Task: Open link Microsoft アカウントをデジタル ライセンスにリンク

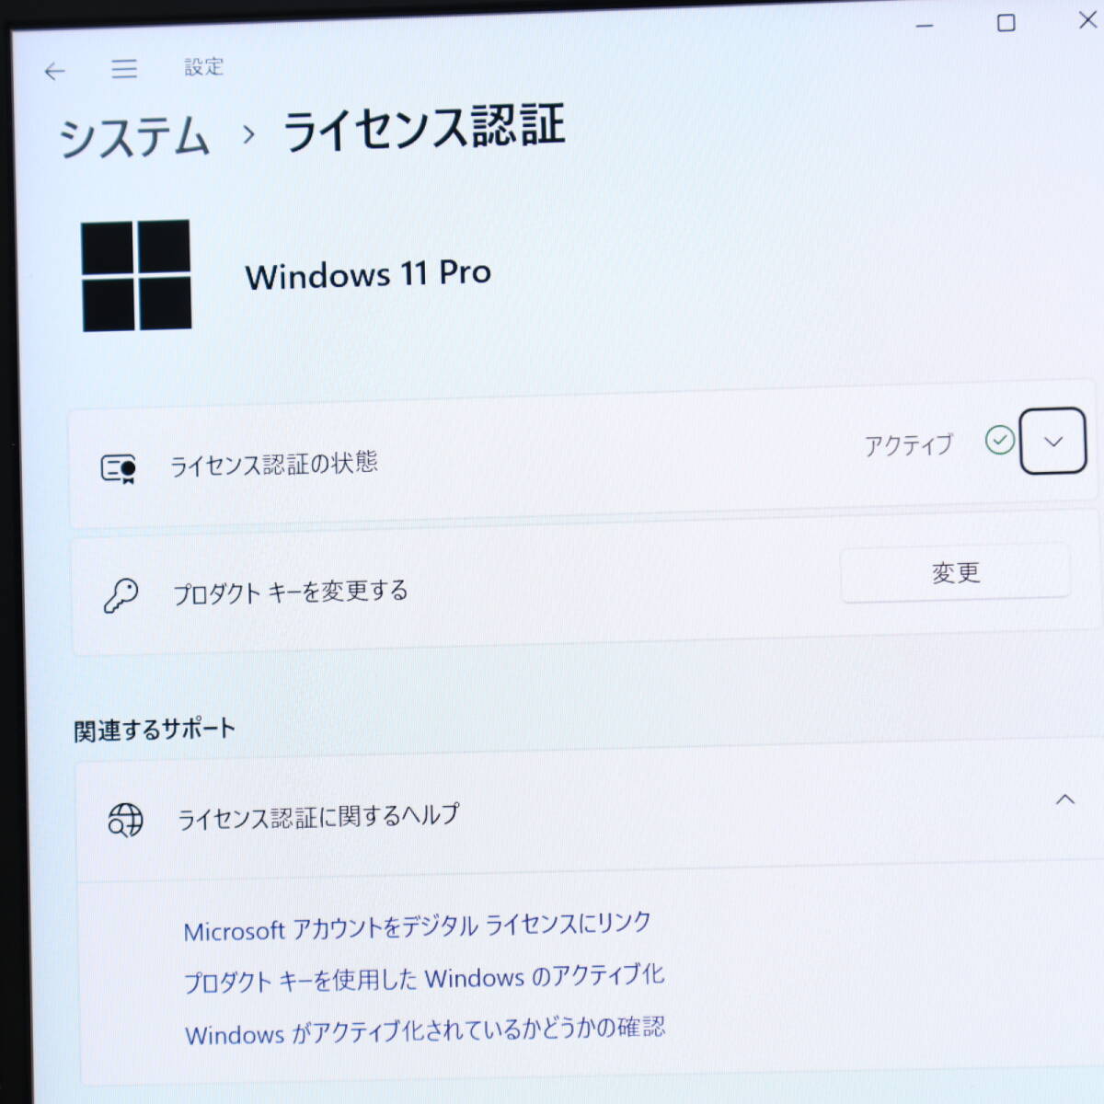Action: pos(418,927)
